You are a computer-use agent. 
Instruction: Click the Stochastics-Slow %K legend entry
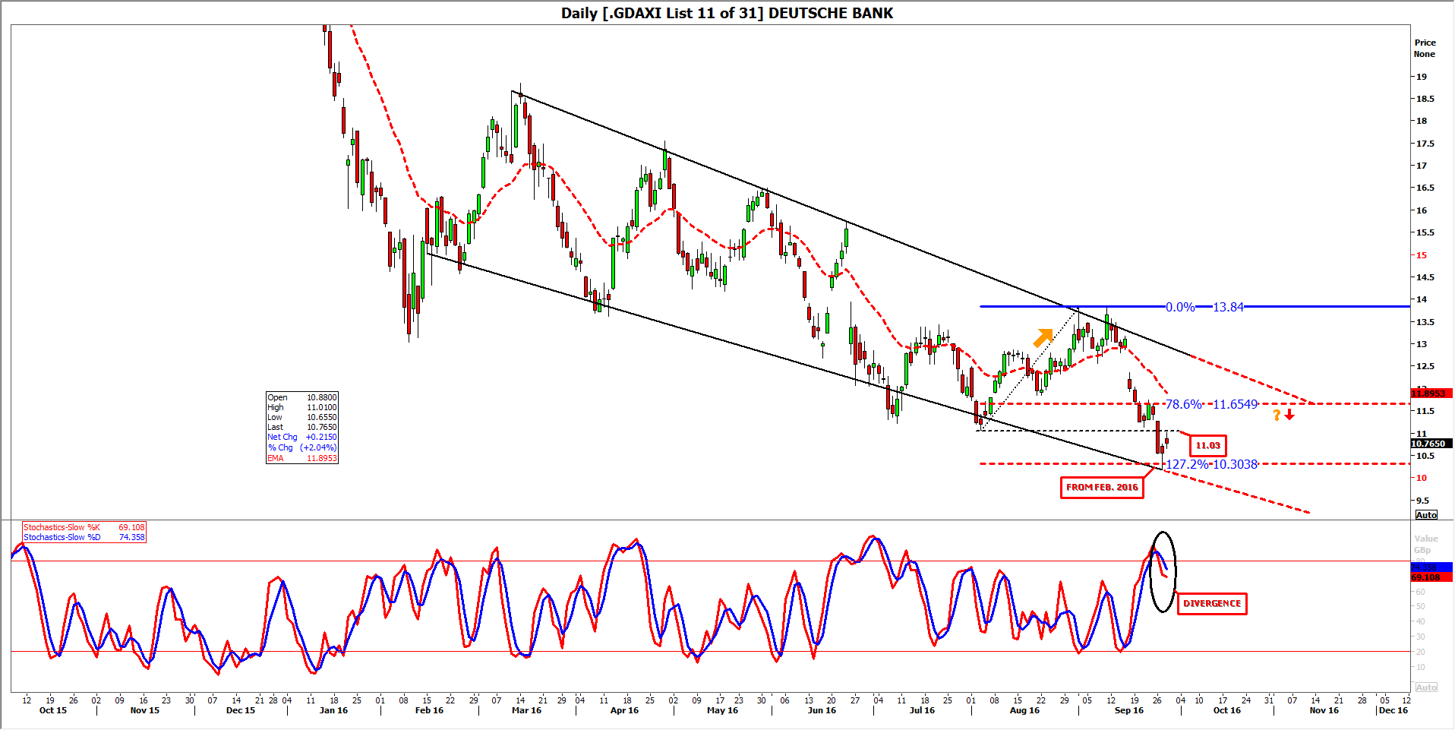[84, 527]
